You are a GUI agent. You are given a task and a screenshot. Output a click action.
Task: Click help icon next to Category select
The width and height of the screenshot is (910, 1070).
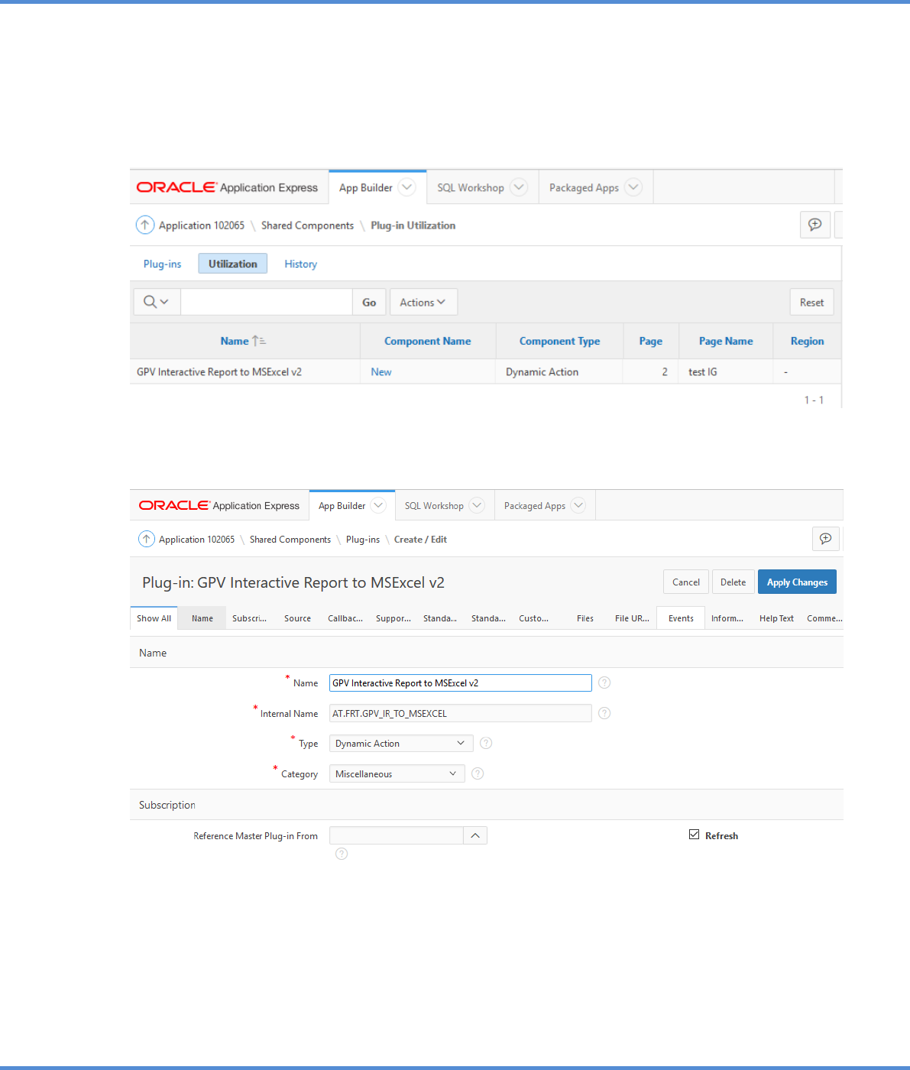(x=478, y=773)
